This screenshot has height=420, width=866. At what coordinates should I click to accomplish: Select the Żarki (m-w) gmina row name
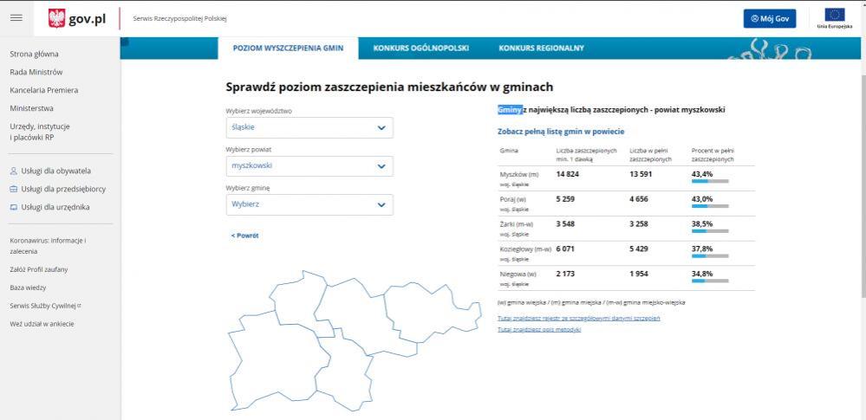[517, 224]
